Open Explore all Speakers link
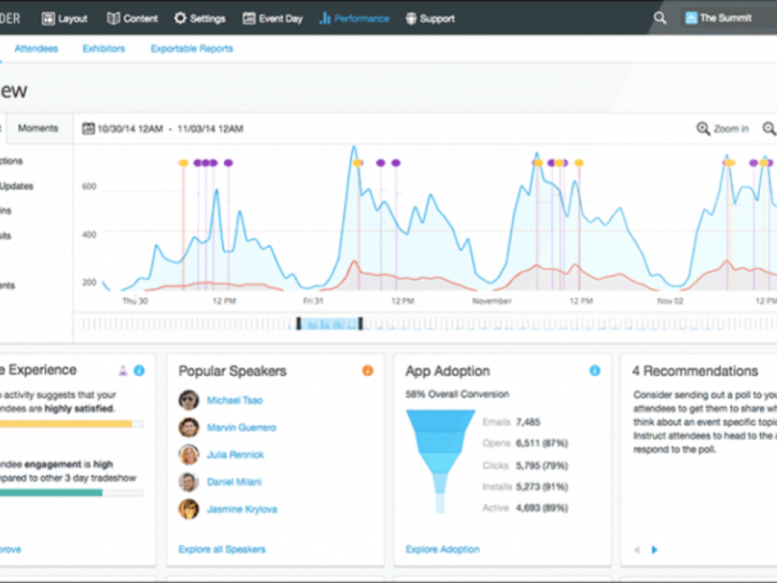Image resolution: width=777 pixels, height=583 pixels. click(221, 550)
